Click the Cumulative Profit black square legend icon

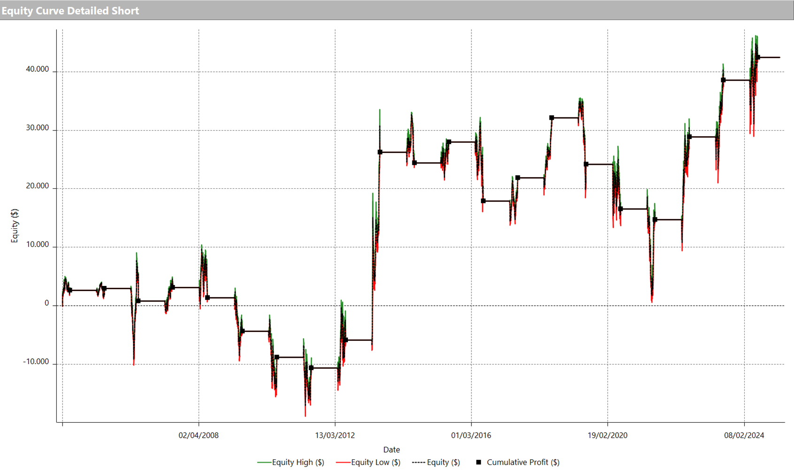tap(478, 462)
